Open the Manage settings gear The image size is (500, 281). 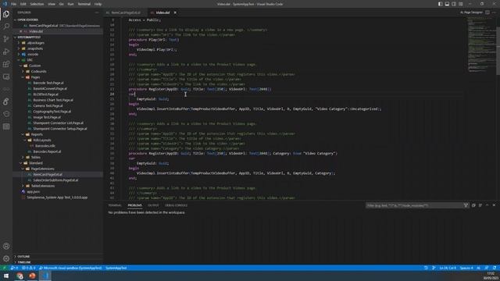6,258
